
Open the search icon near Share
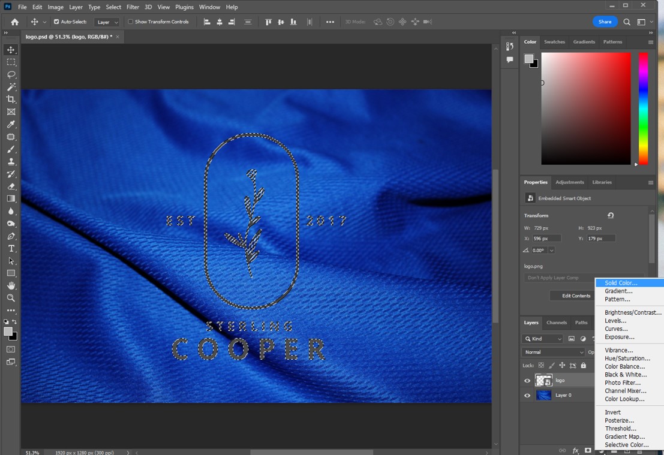tap(626, 21)
